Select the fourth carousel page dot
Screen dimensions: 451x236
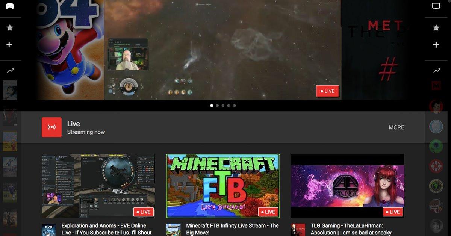(229, 106)
